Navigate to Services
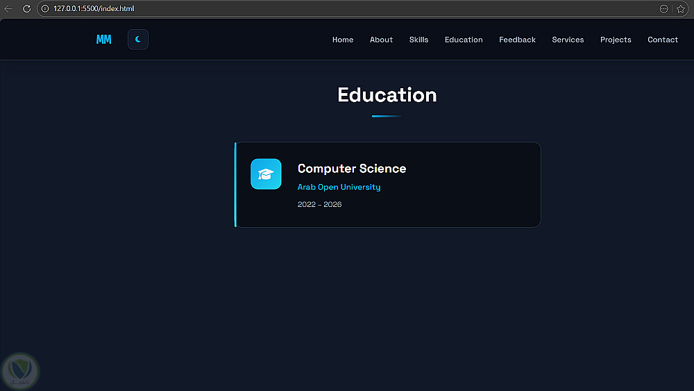 click(568, 40)
